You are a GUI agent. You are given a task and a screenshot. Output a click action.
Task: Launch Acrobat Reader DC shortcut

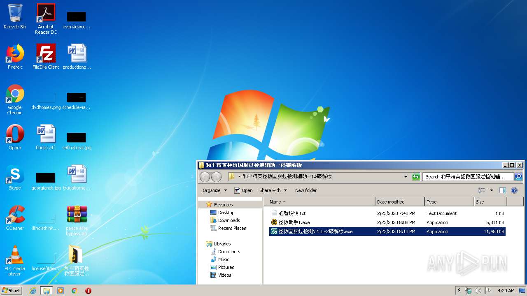(46, 19)
